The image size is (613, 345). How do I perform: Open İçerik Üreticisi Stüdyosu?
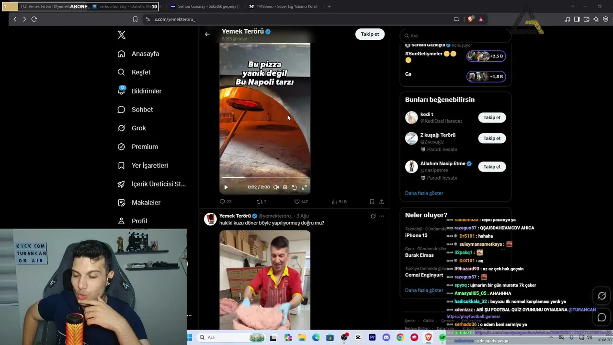click(x=151, y=184)
